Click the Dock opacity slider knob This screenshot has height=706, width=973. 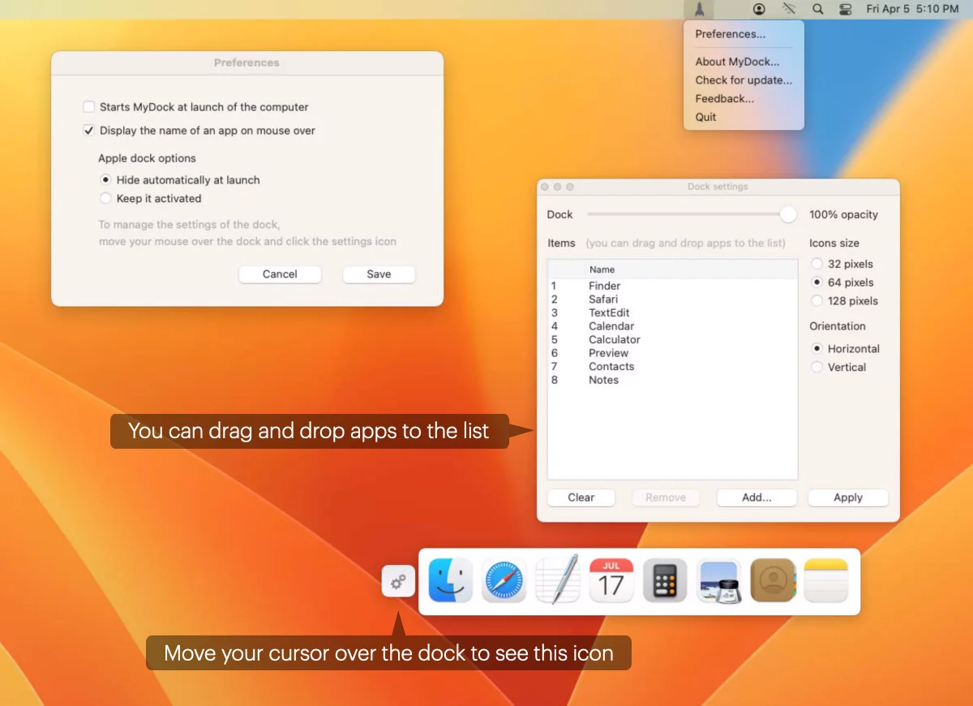point(788,214)
